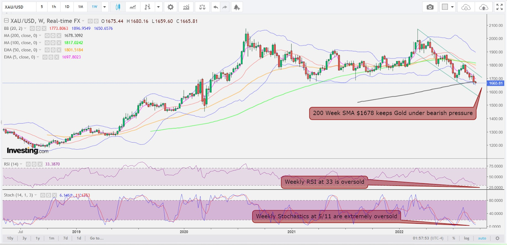The width and height of the screenshot is (507, 245).
Task: Remove the MA (200, close, 0) indicator
Action: (59, 35)
